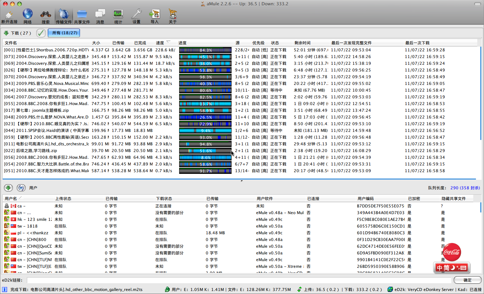Screen dimensions: 484x294
Task: Click the client icon in hk - 123 smile row
Action: coord(6,219)
